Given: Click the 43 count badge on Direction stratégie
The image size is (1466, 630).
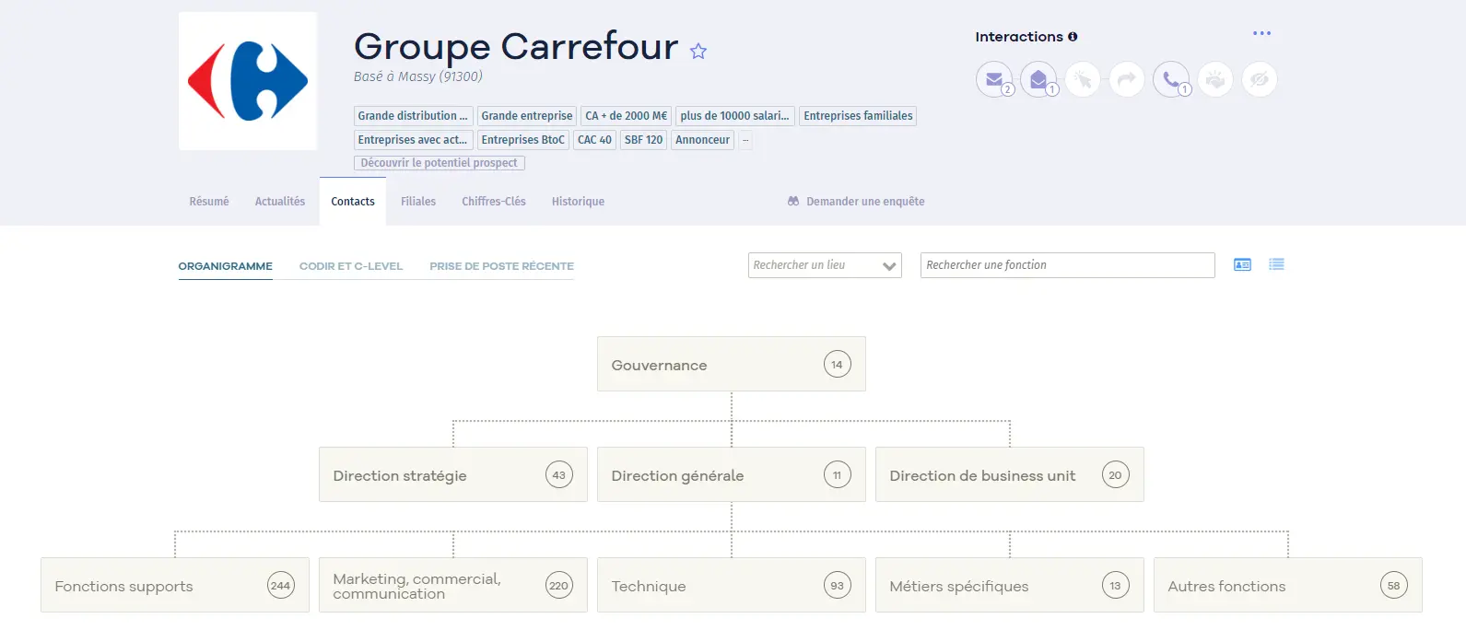Looking at the screenshot, I should point(559,475).
